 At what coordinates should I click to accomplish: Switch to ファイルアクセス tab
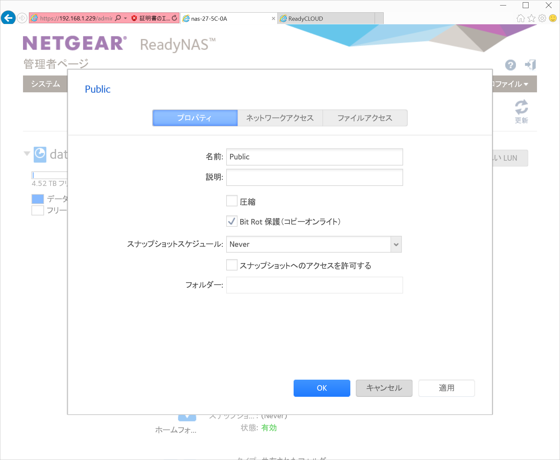click(x=365, y=118)
